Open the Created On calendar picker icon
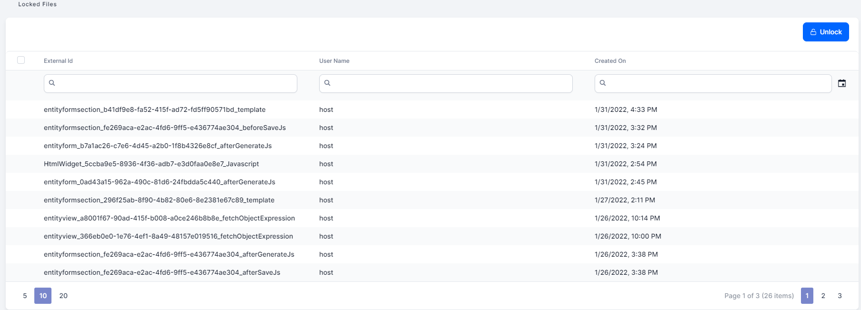 pos(842,83)
